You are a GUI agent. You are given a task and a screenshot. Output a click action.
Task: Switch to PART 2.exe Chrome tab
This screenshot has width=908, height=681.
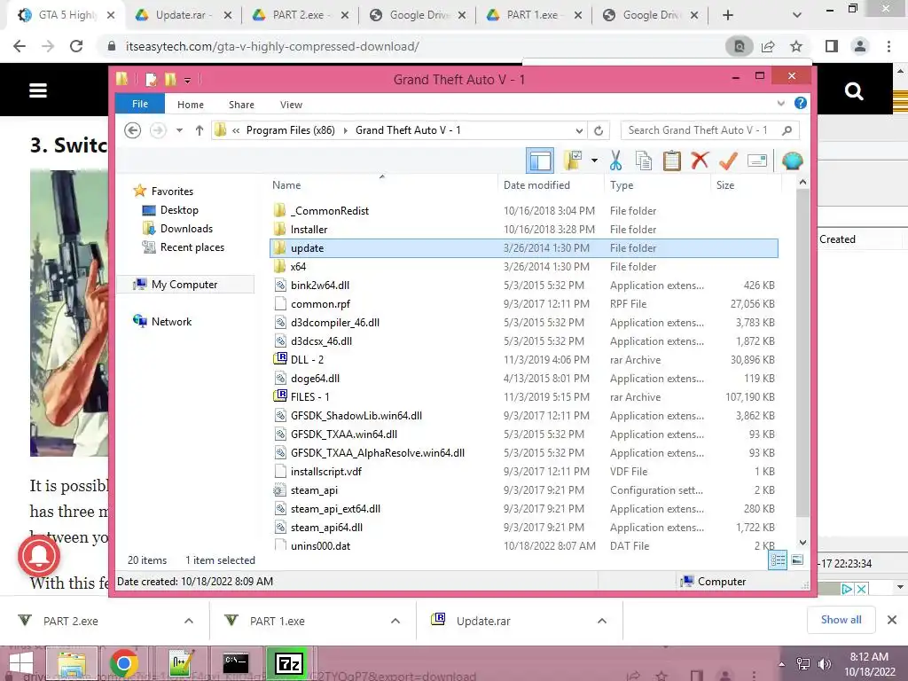[x=300, y=15]
